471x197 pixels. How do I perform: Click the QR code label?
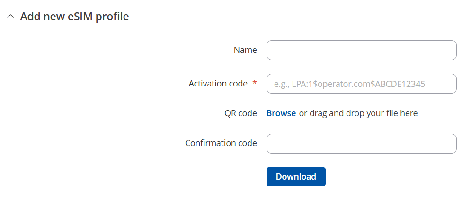[x=240, y=113]
